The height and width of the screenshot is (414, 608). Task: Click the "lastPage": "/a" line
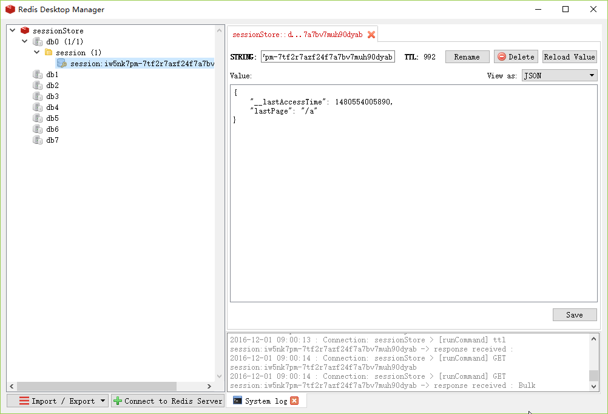click(284, 111)
